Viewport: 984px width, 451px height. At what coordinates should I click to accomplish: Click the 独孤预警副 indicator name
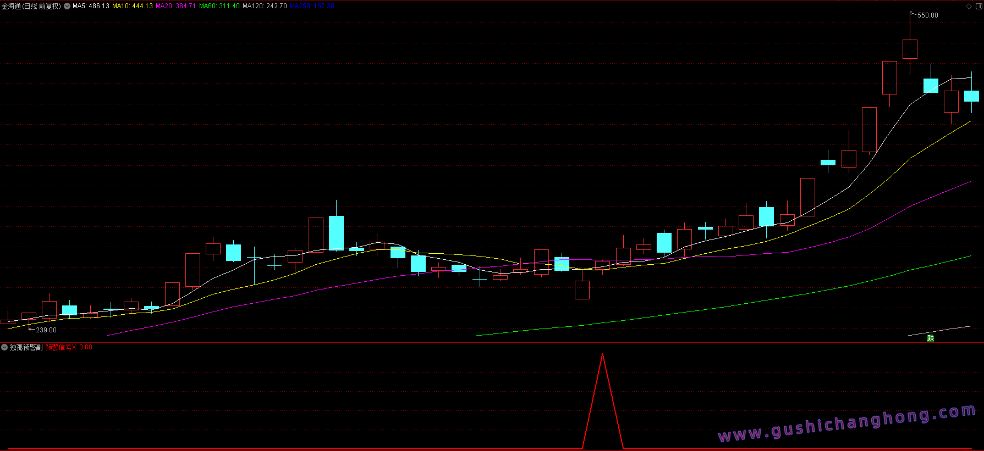(x=26, y=347)
